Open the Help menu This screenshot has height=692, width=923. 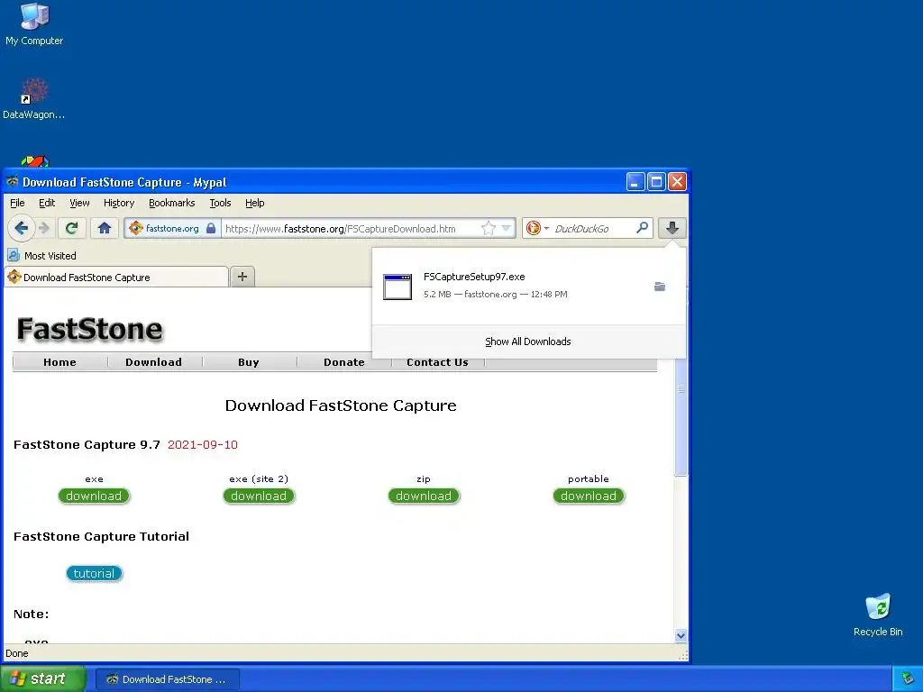click(x=254, y=203)
